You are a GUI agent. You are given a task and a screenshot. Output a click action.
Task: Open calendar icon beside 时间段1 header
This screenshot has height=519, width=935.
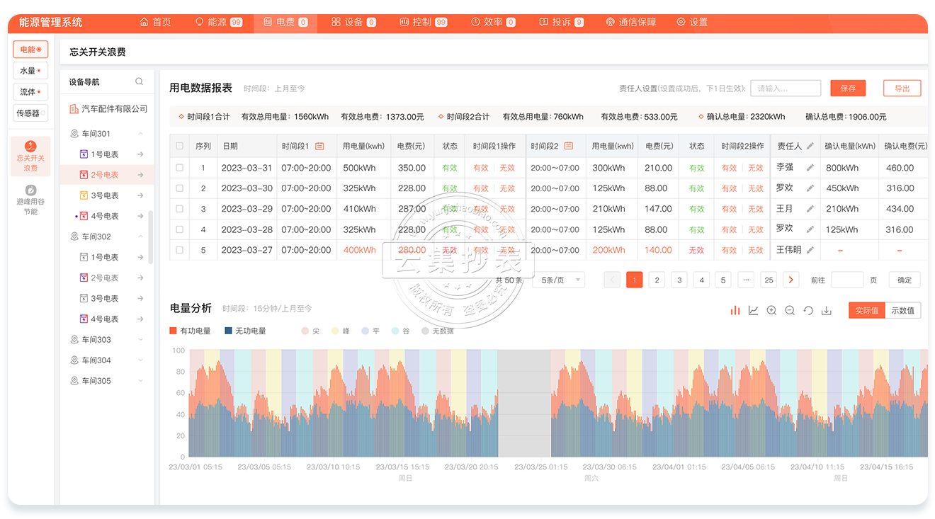coord(319,147)
